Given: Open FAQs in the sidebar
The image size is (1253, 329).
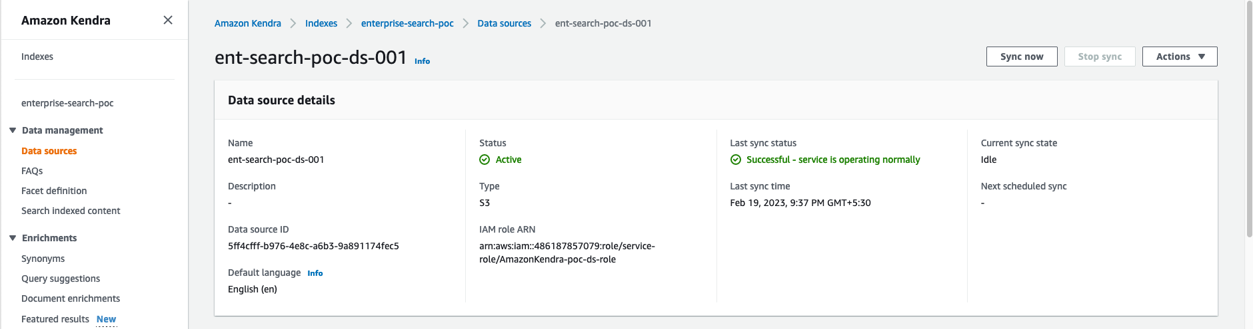Looking at the screenshot, I should pos(32,171).
